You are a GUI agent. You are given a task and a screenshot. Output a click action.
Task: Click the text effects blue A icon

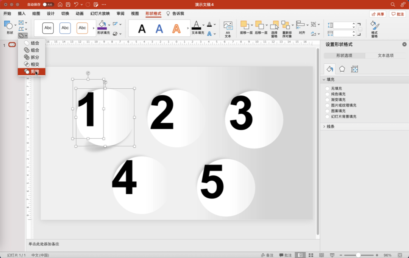pos(209,34)
